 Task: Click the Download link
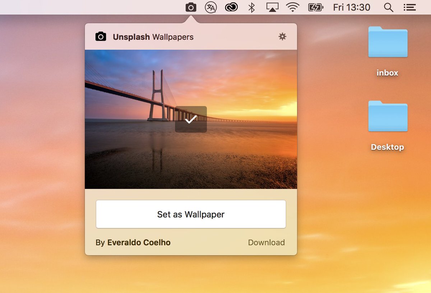tap(267, 242)
